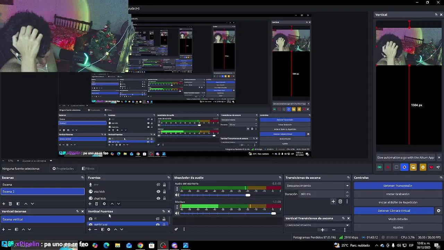Screen dimensions: 444x250
Task: Show hidden rrrr source via eye icon
Action: coord(158,185)
